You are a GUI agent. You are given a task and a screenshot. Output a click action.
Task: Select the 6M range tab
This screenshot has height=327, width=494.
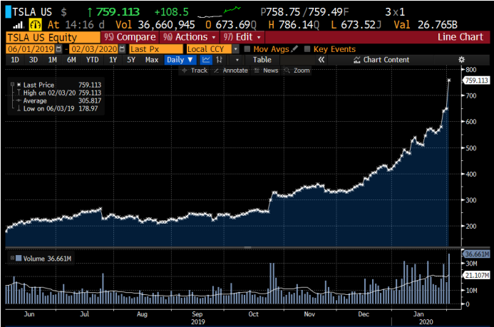(x=71, y=60)
